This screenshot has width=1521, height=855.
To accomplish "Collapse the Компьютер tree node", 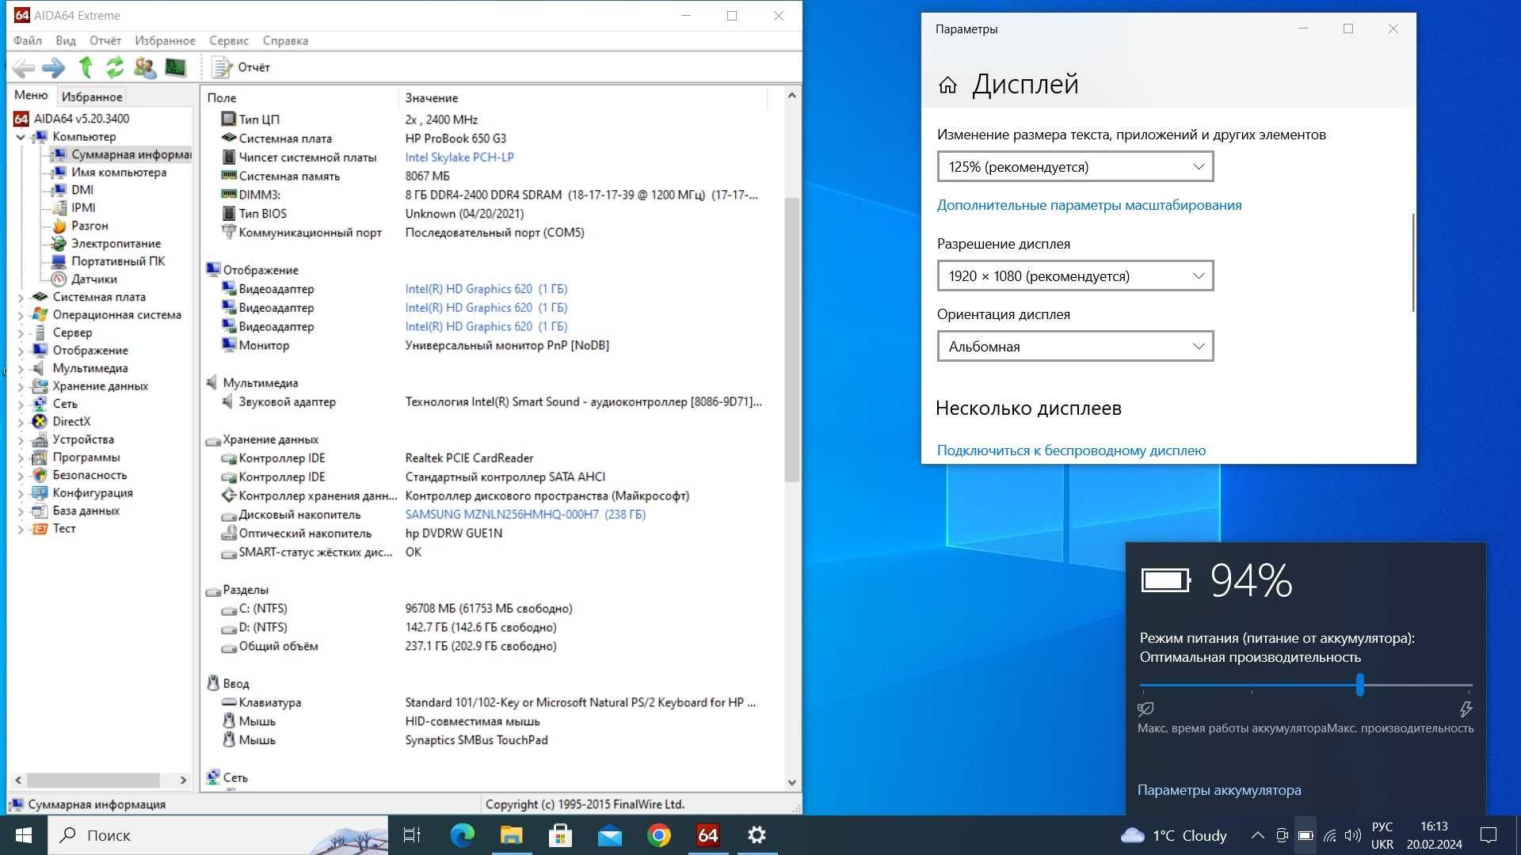I will point(21,137).
